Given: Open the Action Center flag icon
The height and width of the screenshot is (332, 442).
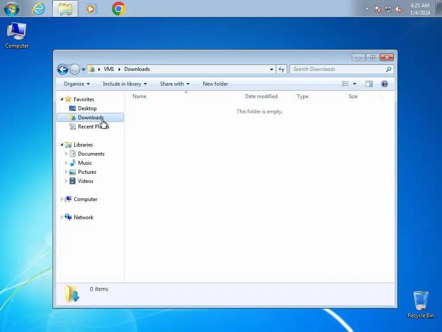Looking at the screenshot, I should 377,10.
